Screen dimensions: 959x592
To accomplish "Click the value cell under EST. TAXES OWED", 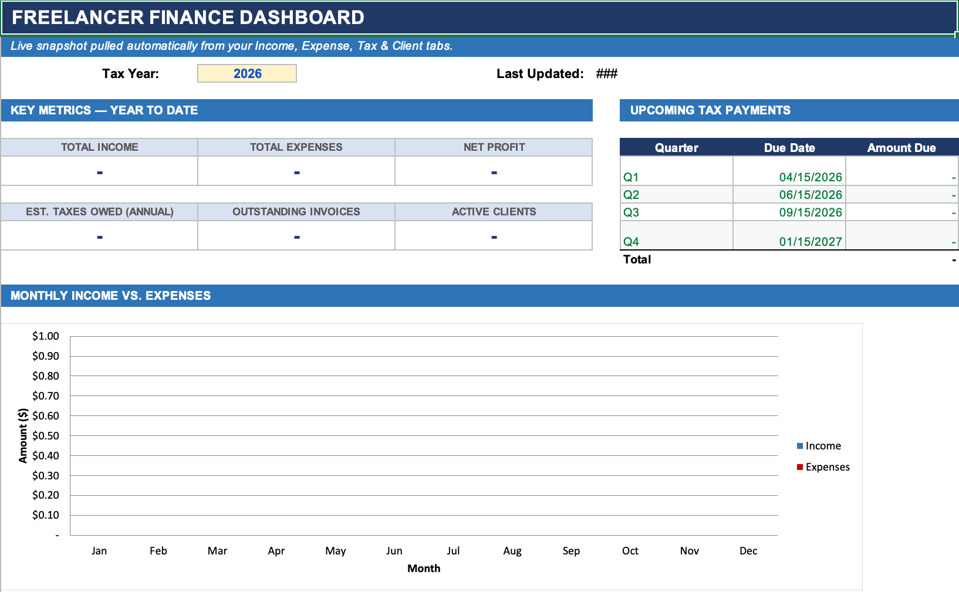I will point(99,236).
